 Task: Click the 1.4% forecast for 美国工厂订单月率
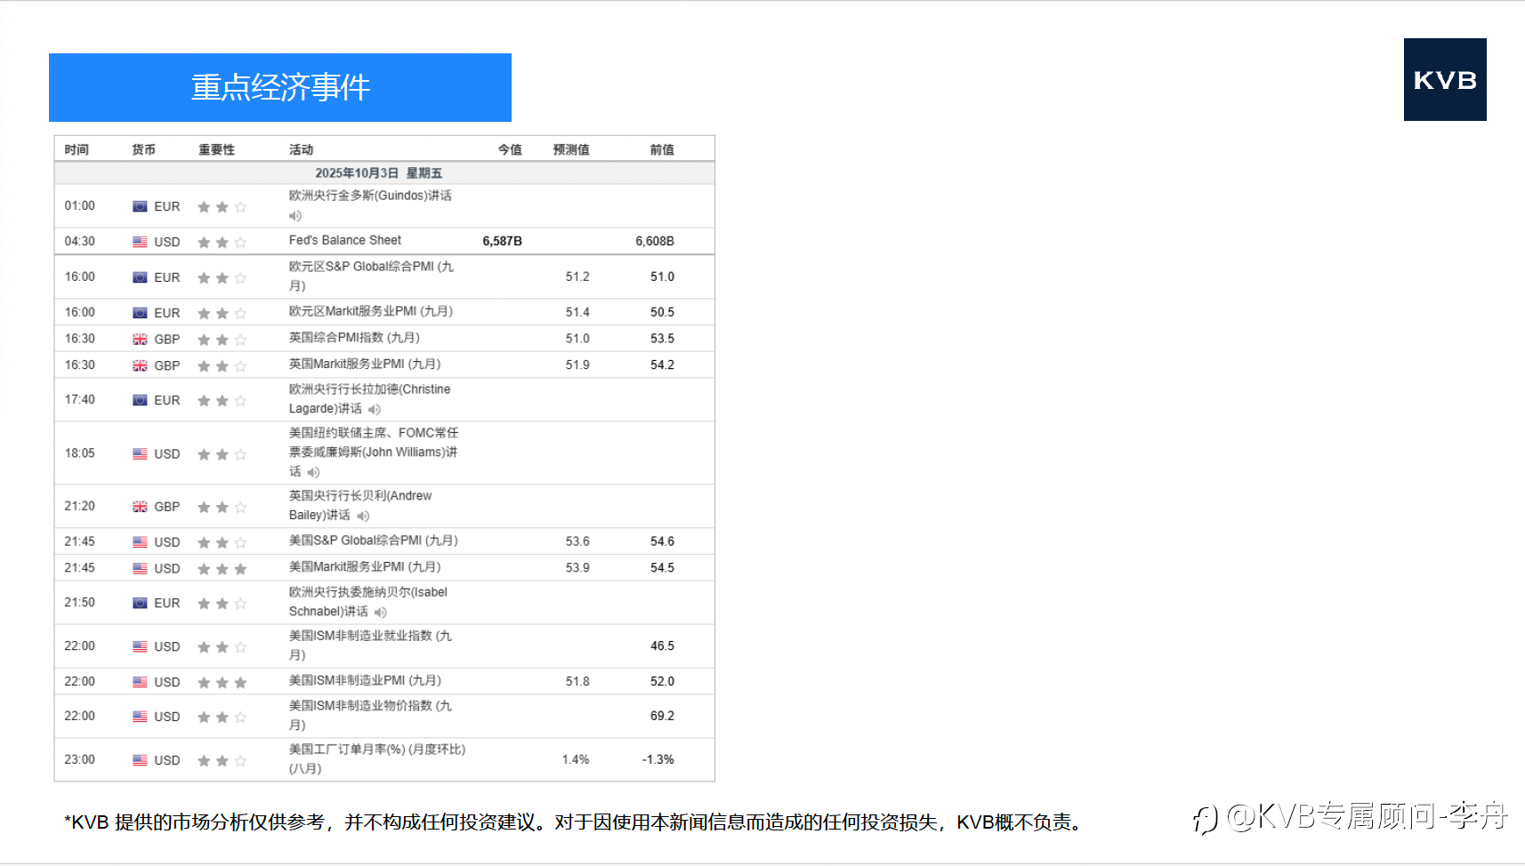point(576,759)
